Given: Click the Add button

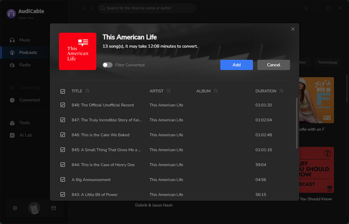Looking at the screenshot, I should [x=236, y=65].
